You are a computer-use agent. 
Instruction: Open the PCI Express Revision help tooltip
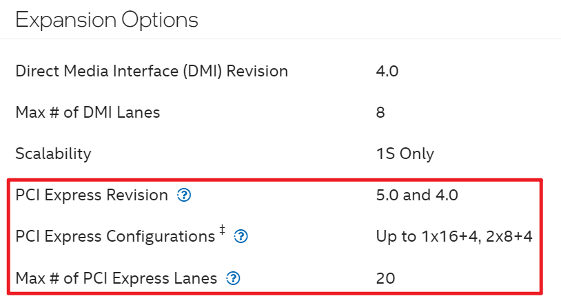[x=184, y=195]
